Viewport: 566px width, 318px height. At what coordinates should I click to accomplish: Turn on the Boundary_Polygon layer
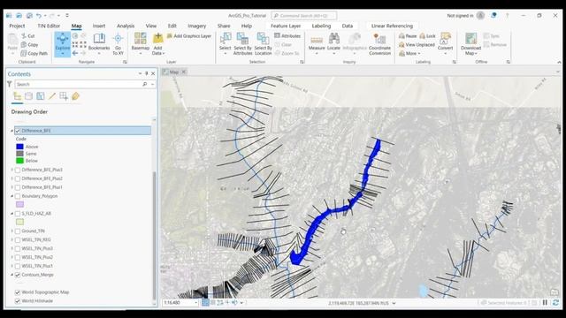click(x=18, y=196)
